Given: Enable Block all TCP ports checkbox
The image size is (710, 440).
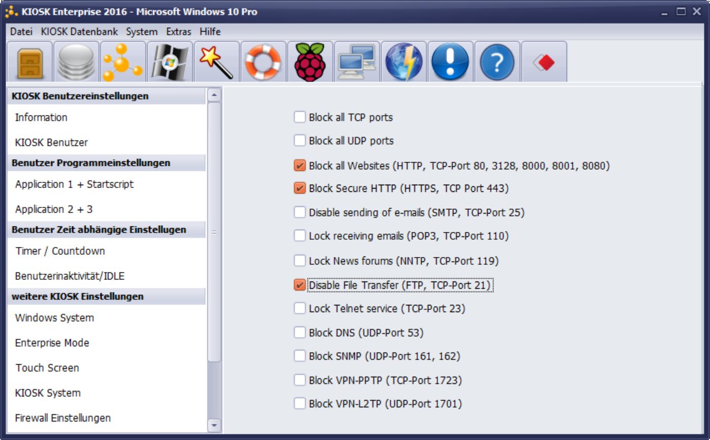Looking at the screenshot, I should pos(300,117).
